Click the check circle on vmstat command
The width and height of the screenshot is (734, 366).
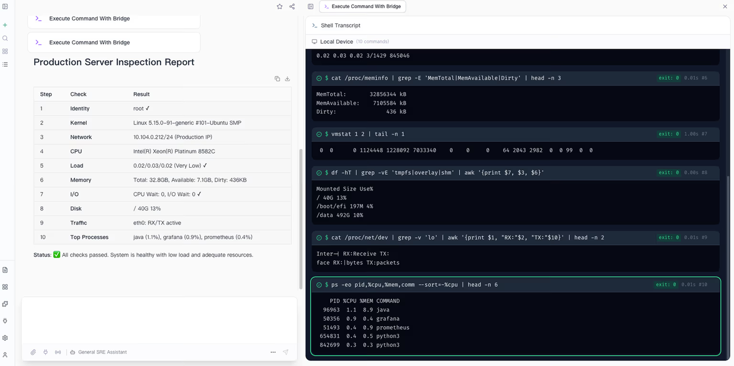pyautogui.click(x=319, y=134)
